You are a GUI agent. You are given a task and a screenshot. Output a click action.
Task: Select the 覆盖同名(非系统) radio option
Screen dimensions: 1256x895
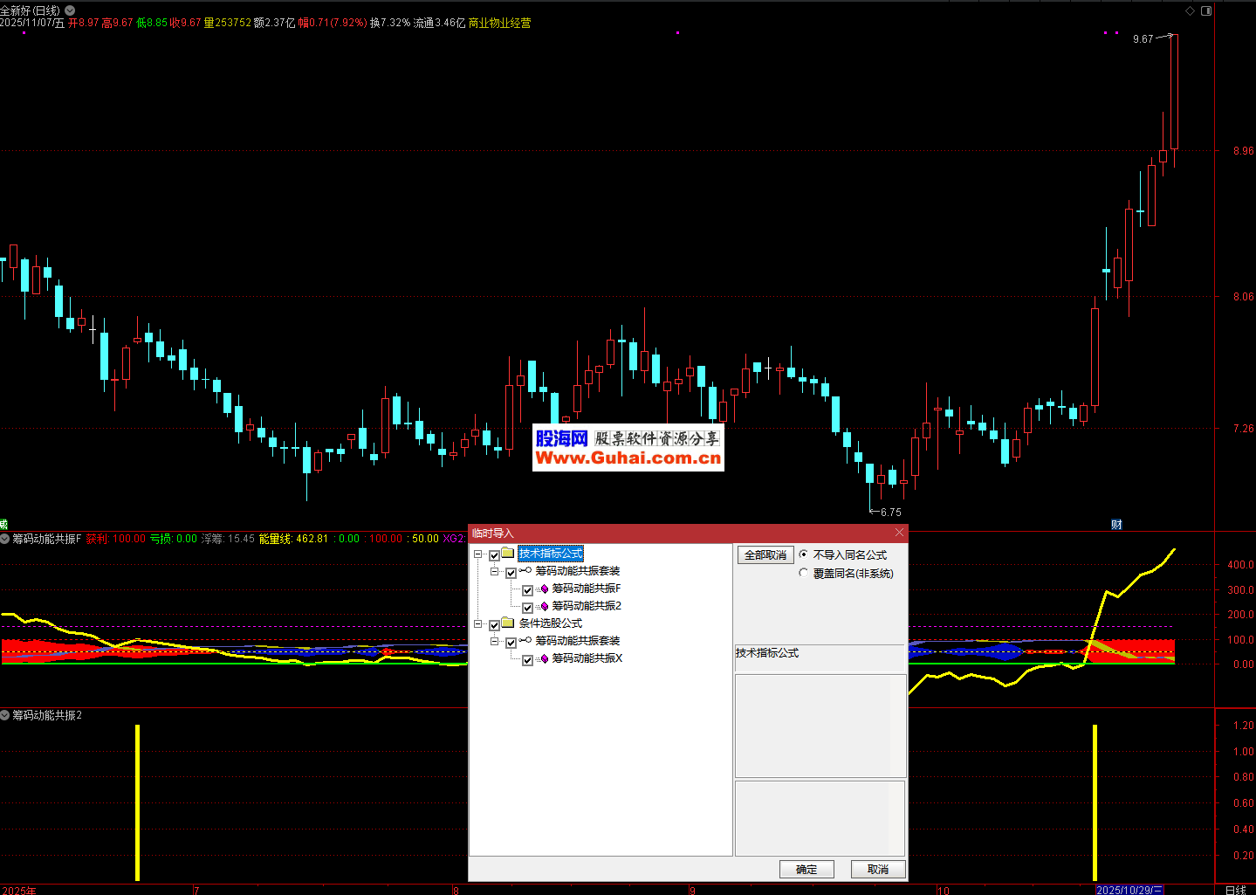pyautogui.click(x=804, y=573)
